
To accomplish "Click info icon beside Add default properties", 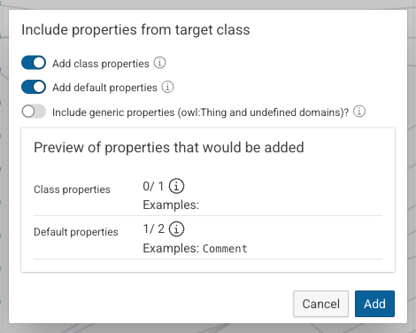I will 167,87.
